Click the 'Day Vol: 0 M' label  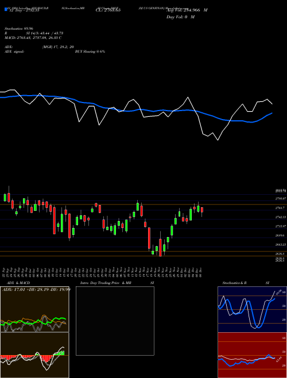point(180,17)
